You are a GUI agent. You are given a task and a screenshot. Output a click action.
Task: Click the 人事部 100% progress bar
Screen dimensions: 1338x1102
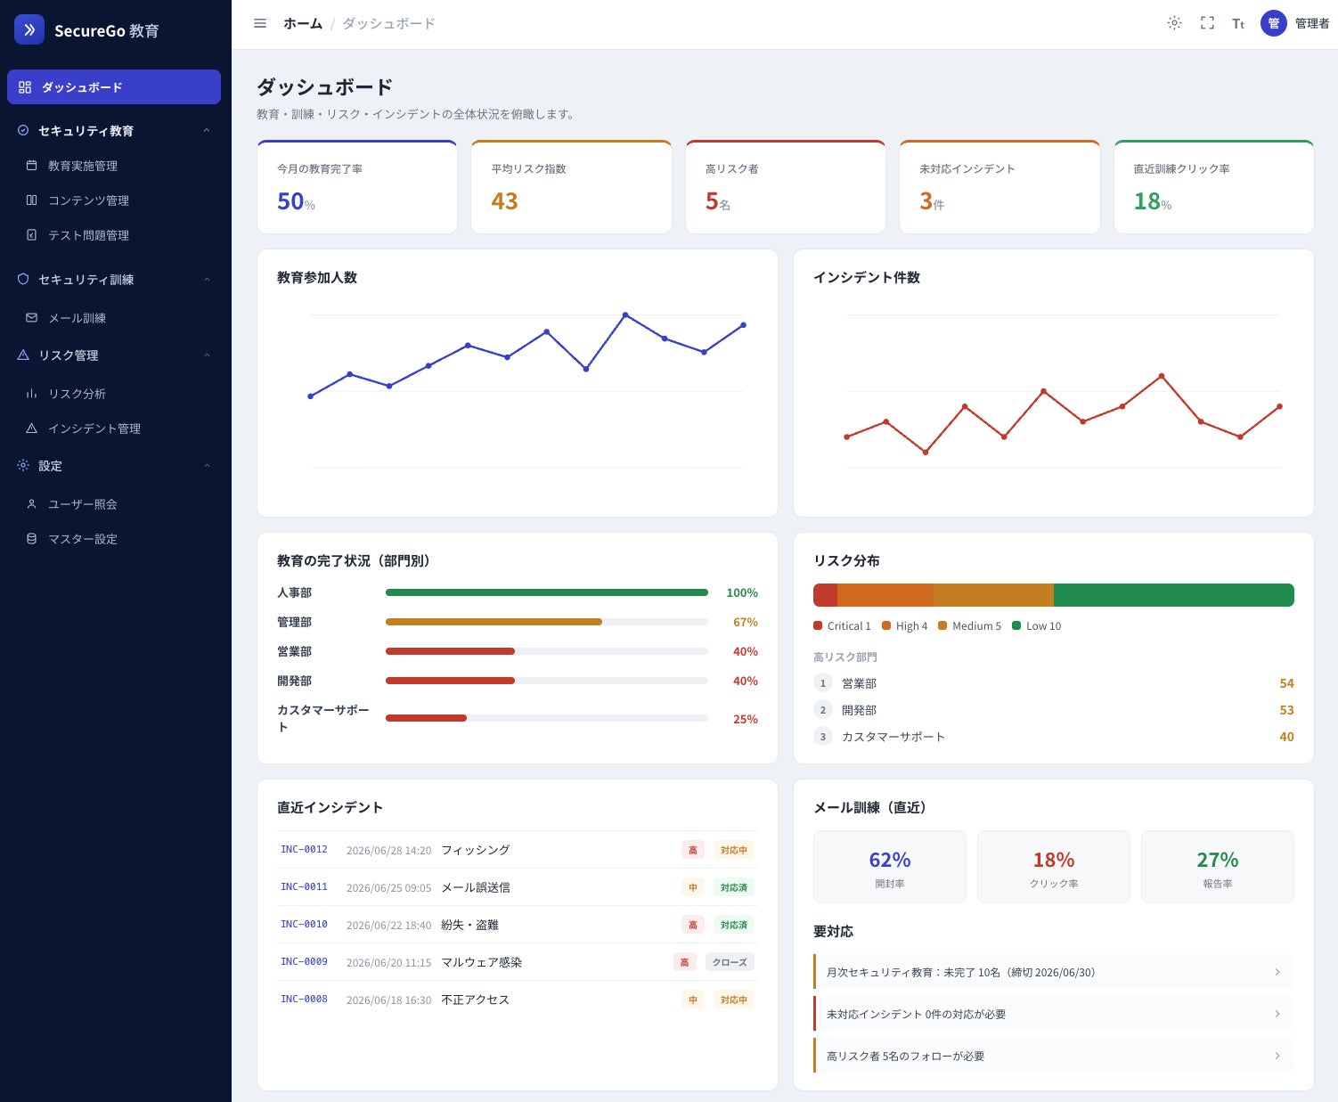tap(547, 592)
